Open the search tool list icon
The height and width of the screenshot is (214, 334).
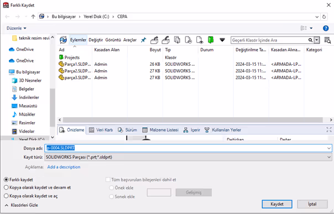(x=327, y=40)
